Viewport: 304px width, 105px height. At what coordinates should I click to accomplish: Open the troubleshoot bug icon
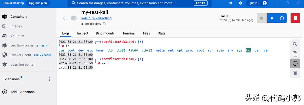(231, 3)
